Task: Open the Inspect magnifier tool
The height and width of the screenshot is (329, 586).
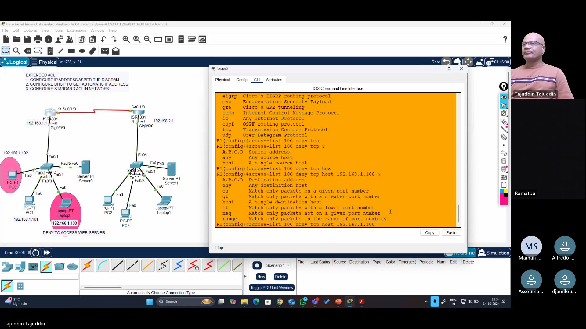Action: pos(17,51)
